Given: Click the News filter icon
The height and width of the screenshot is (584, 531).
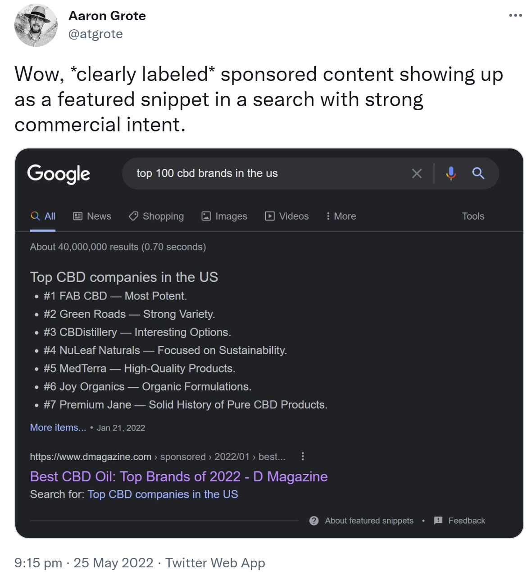Looking at the screenshot, I should click(x=77, y=216).
